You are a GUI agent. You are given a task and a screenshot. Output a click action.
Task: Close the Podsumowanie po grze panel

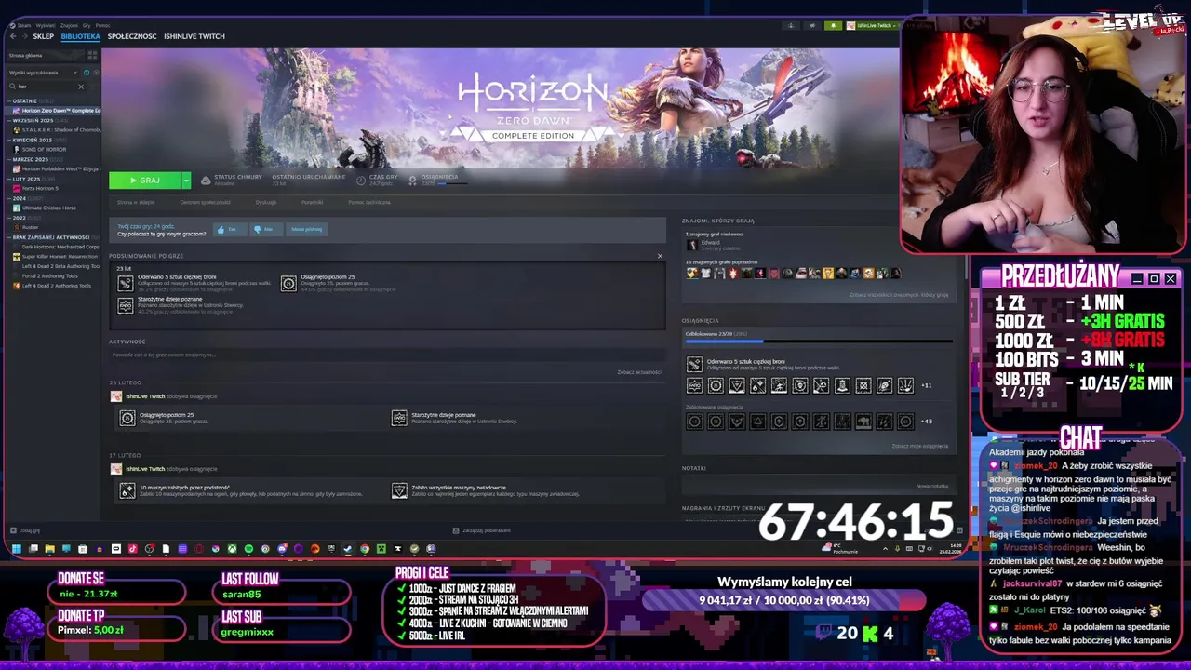[660, 256]
